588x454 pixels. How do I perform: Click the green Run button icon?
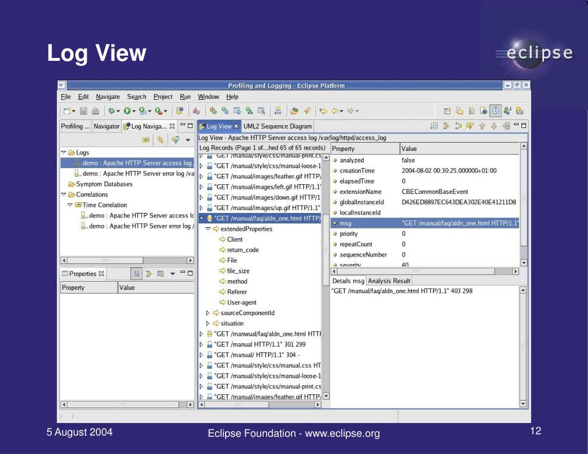[x=127, y=111]
